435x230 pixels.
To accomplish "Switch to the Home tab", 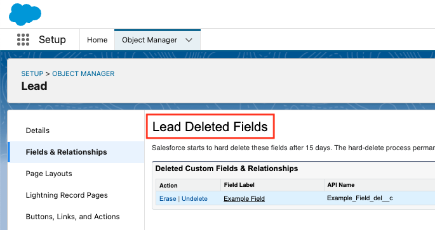I will [x=97, y=40].
